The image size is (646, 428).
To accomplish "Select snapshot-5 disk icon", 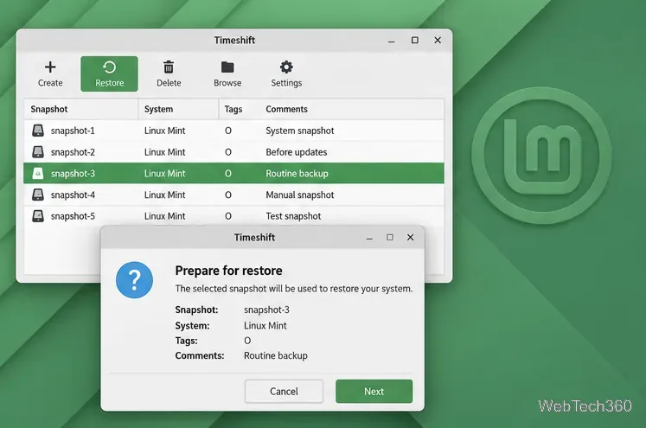I will point(38,216).
